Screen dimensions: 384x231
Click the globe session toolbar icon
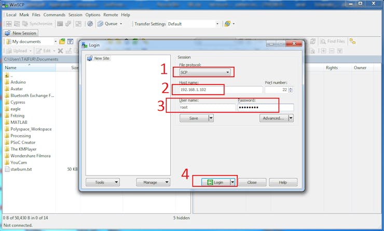click(x=227, y=24)
